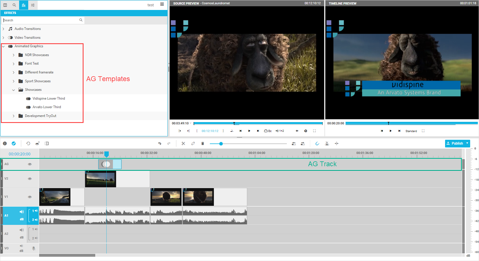The width and height of the screenshot is (479, 261).
Task: Open the hamburger menu in the effects panel
Action: pyautogui.click(x=162, y=4)
